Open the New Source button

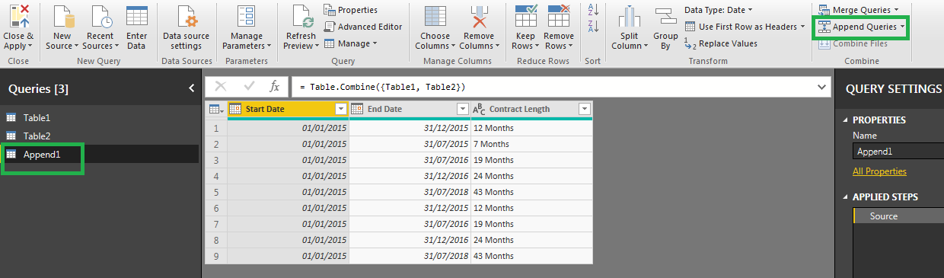tap(62, 27)
